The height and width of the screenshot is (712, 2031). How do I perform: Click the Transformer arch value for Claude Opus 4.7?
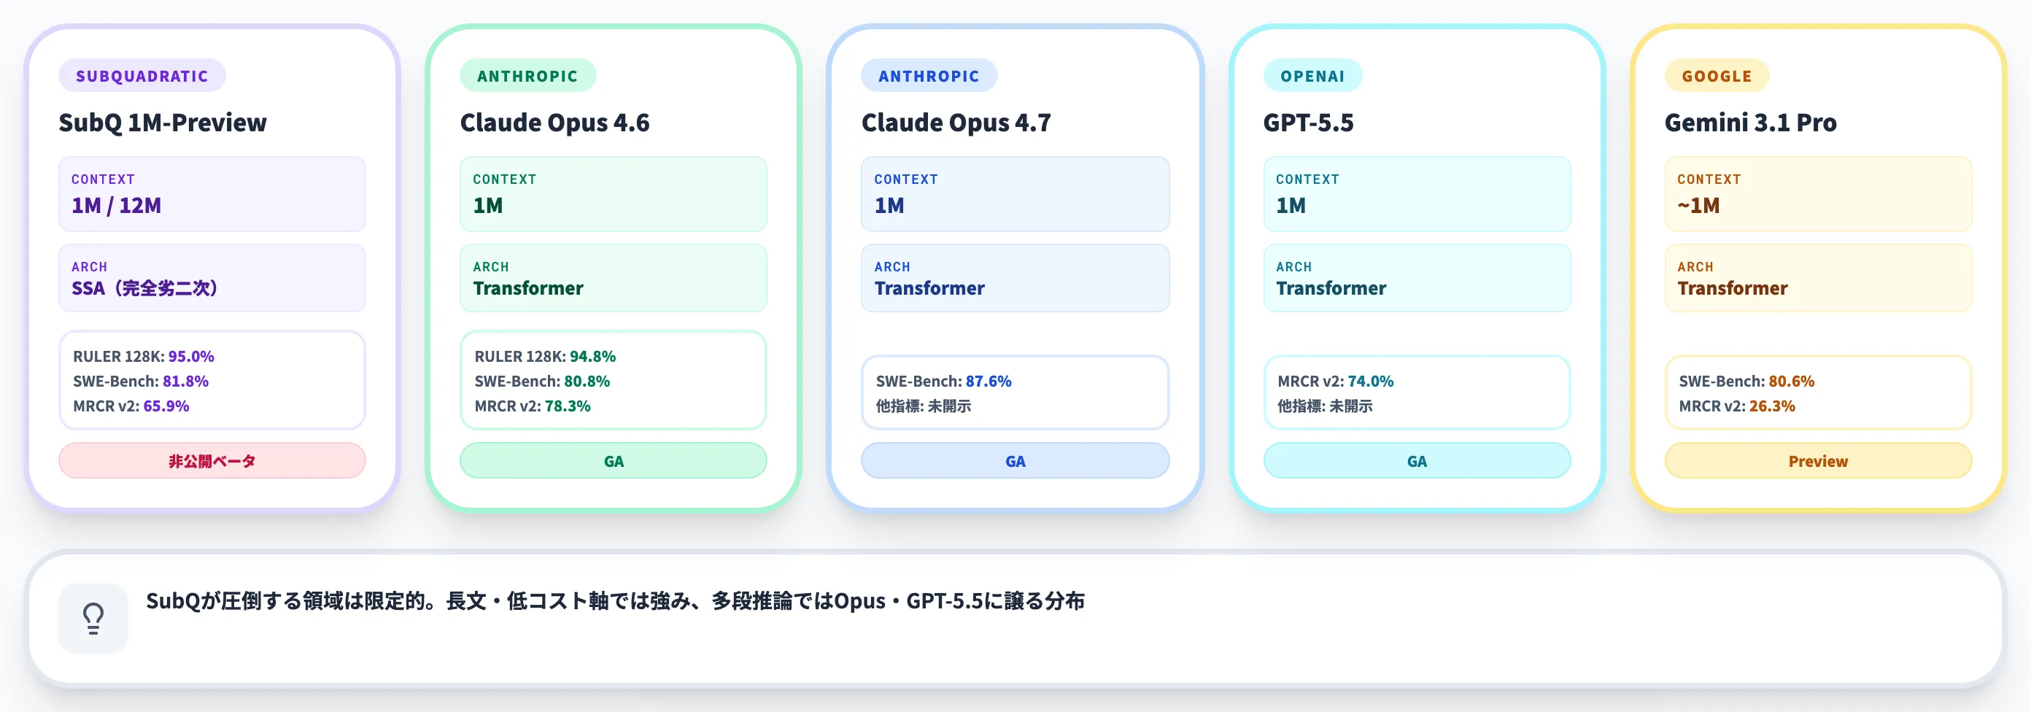(929, 288)
